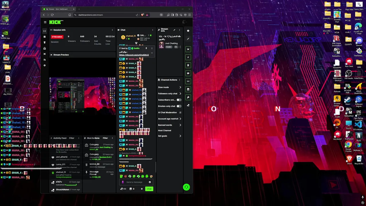Expand the pinned message chevron
366x206 pixels.
(x=152, y=53)
